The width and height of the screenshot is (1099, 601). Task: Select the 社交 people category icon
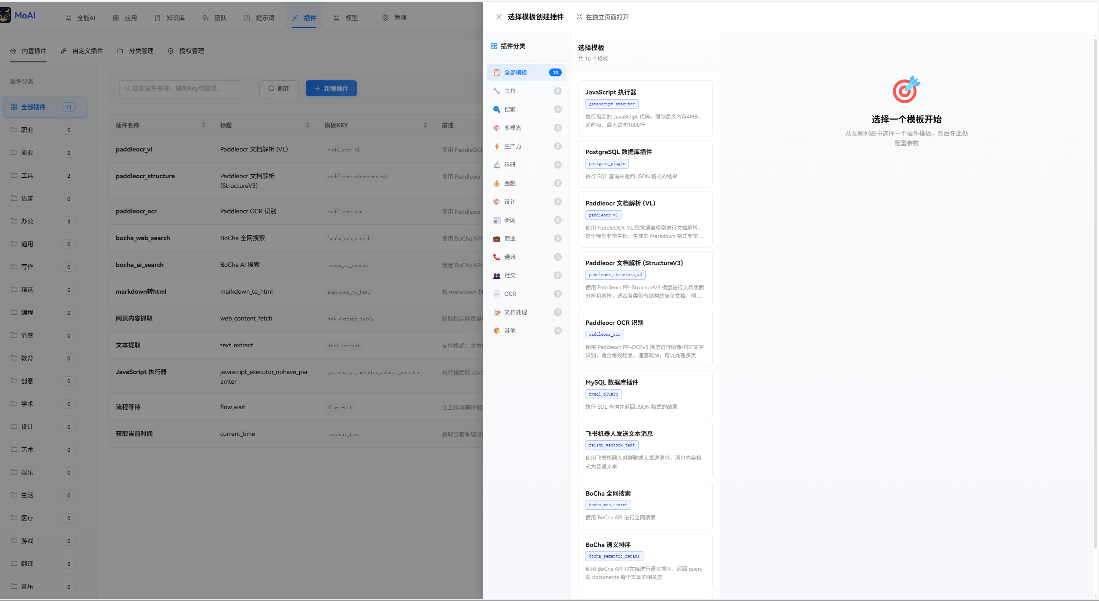(x=496, y=275)
